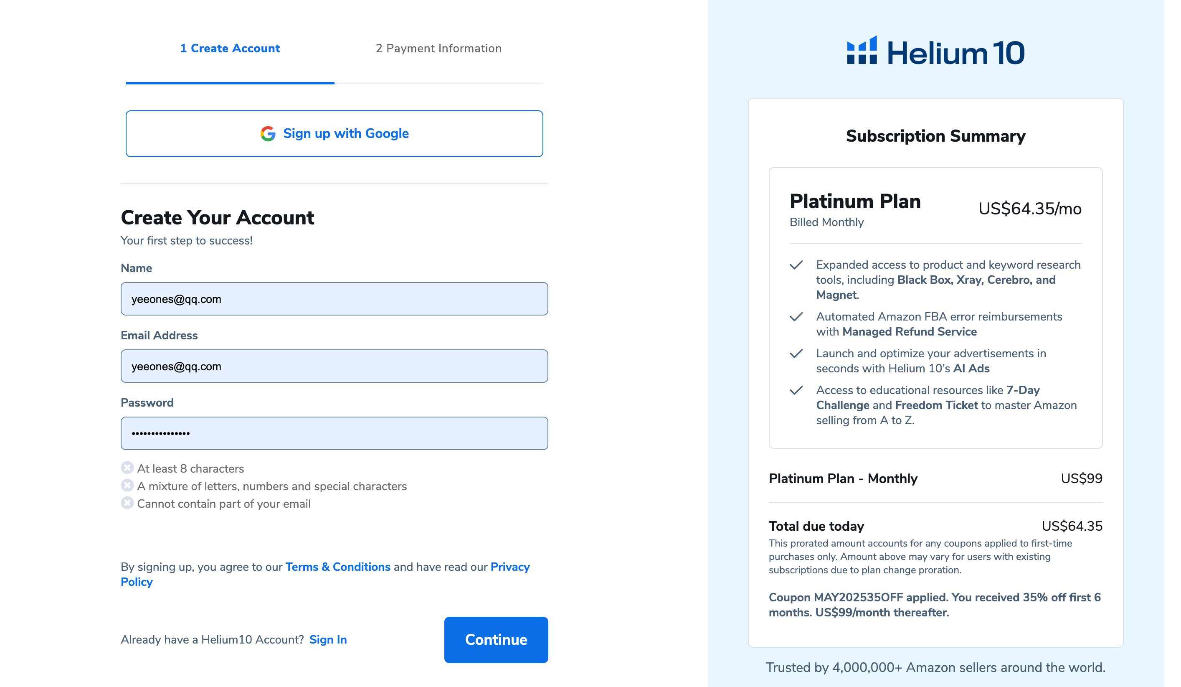Screen dimensions: 1181x687
Task: Switch to Payment Information step
Action: (x=438, y=48)
